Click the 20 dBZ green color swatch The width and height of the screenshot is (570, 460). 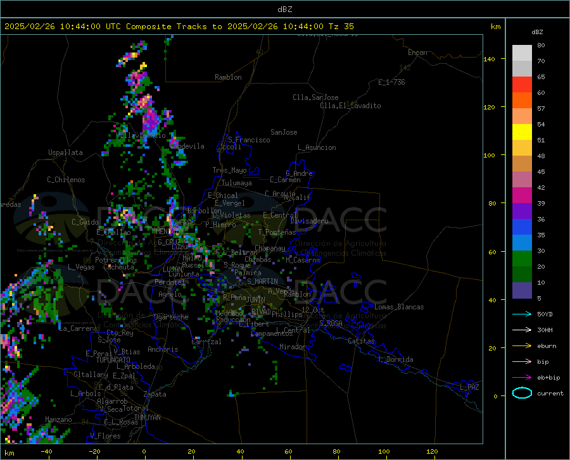[522, 259]
